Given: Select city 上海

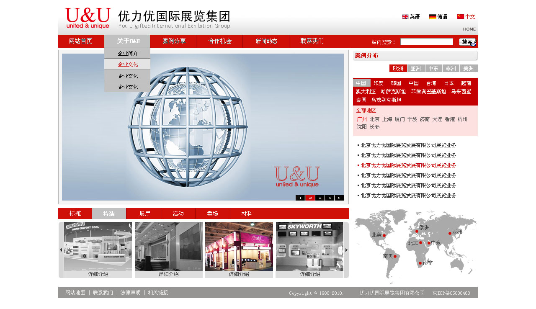Looking at the screenshot, I should click(x=387, y=119).
